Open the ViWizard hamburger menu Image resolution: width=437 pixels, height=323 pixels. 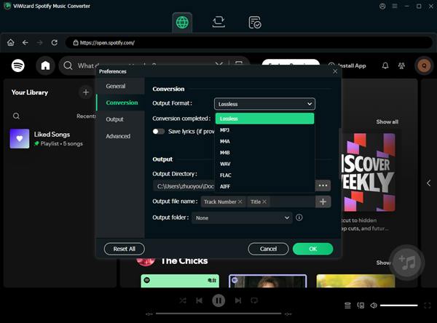pyautogui.click(x=395, y=6)
